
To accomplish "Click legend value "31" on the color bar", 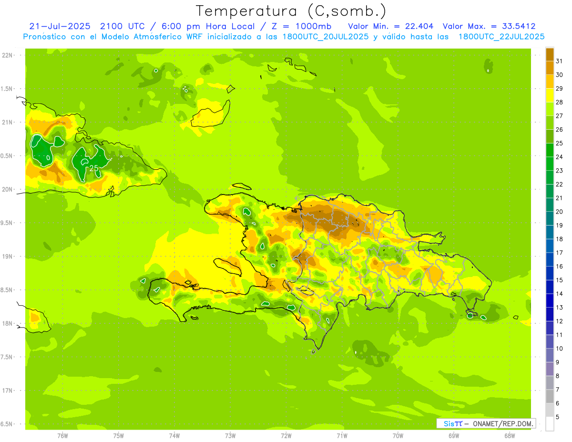I will pos(559,61).
